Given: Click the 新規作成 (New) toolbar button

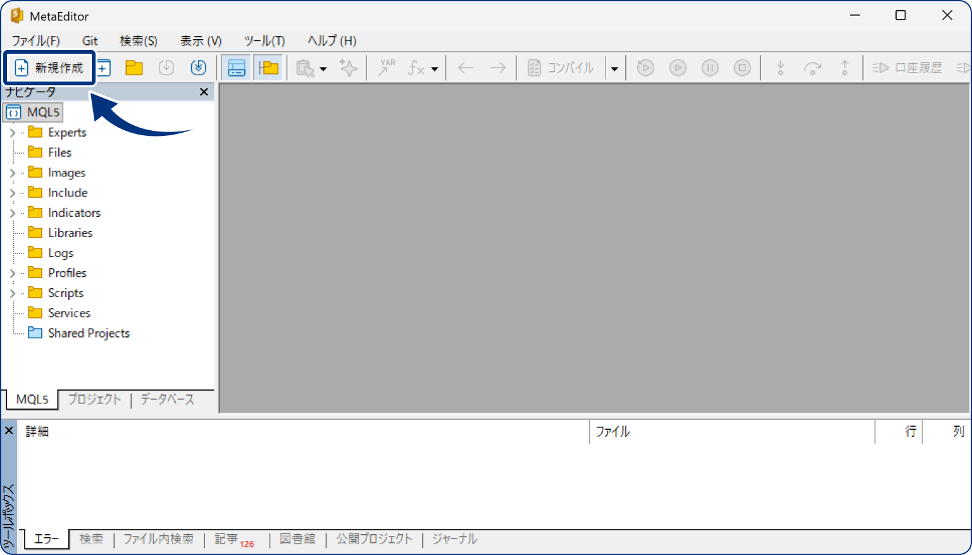Looking at the screenshot, I should [49, 68].
